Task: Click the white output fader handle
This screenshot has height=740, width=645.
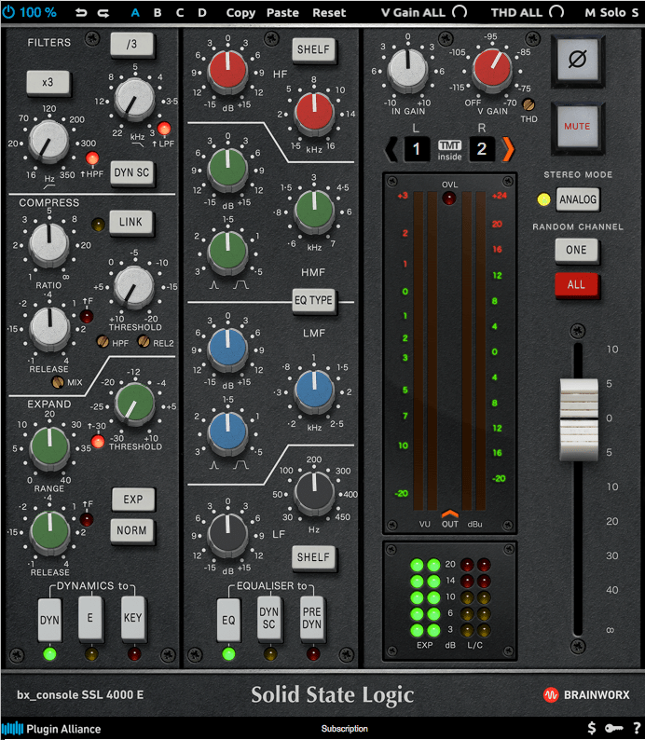Action: pyautogui.click(x=577, y=413)
